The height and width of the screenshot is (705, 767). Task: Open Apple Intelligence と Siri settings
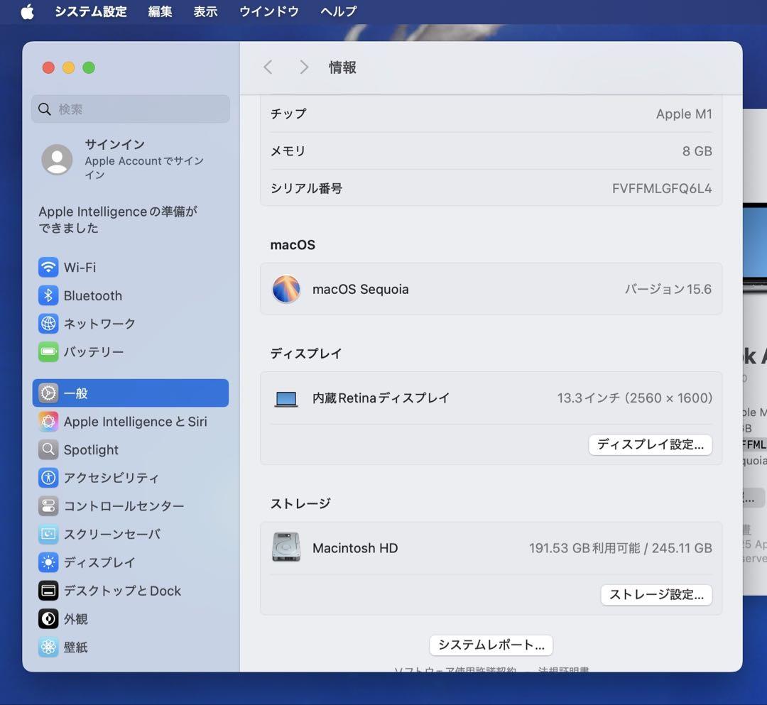tap(48, 422)
